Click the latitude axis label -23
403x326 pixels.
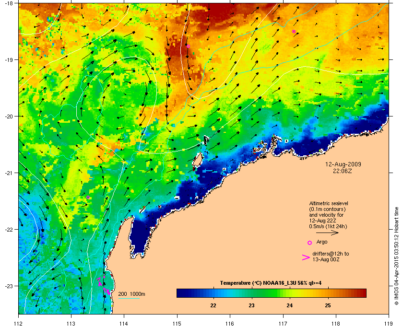[x=9, y=286]
